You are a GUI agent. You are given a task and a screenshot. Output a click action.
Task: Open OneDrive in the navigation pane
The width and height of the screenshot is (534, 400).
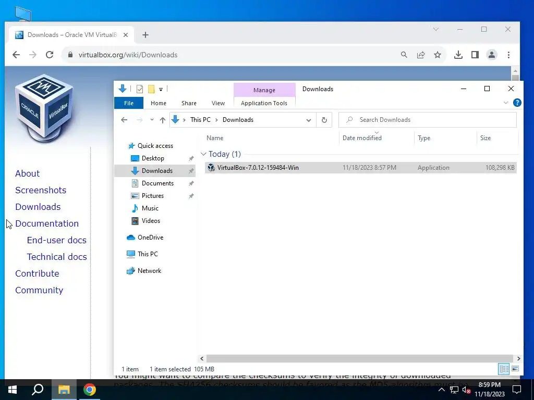150,238
